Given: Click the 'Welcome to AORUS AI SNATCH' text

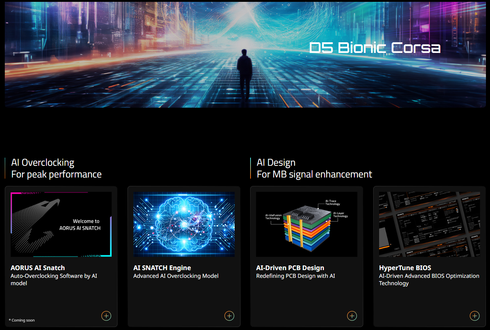Looking at the screenshot, I should coord(80,225).
